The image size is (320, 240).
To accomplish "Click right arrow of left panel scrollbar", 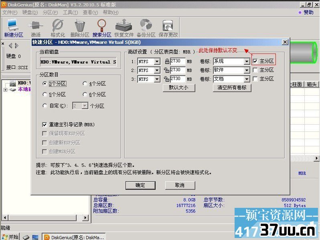I will [86, 218].
